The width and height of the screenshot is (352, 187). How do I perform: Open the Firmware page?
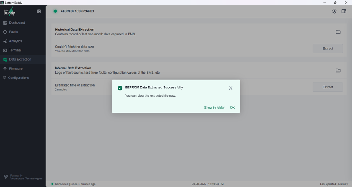coord(16,69)
